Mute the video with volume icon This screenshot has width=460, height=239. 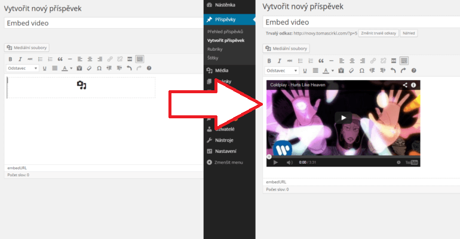pyautogui.click(x=290, y=163)
